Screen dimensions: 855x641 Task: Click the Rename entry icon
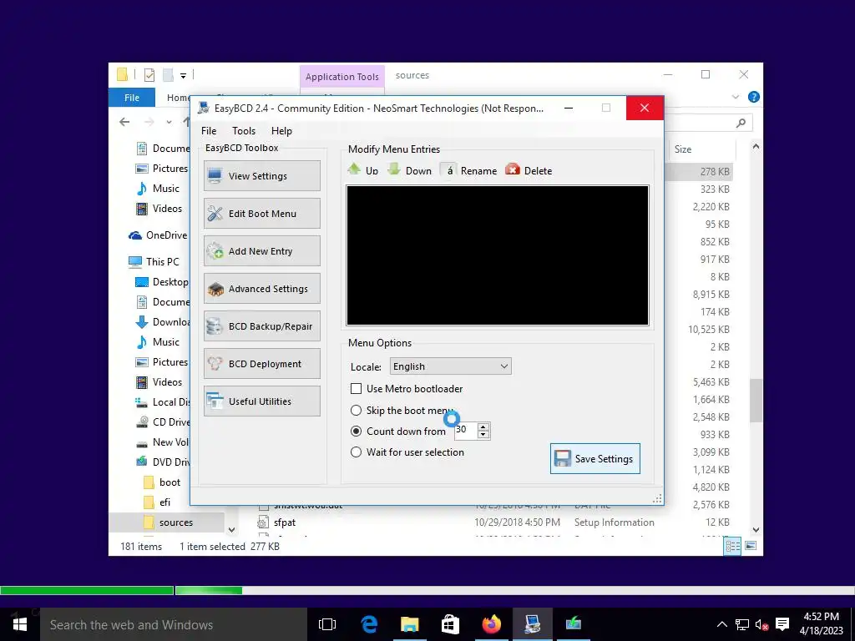(448, 170)
